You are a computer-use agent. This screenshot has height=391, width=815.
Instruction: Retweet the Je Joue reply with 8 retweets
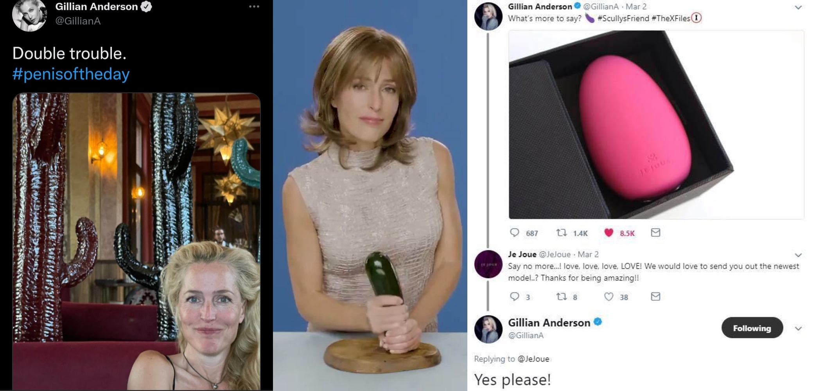click(562, 296)
